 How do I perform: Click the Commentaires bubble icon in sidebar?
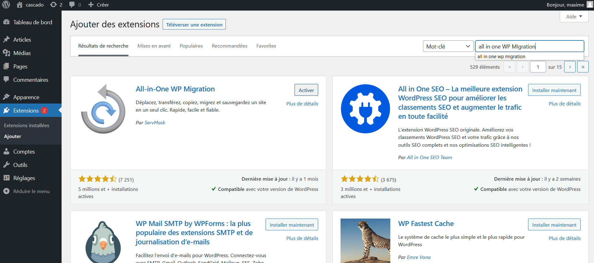7,80
